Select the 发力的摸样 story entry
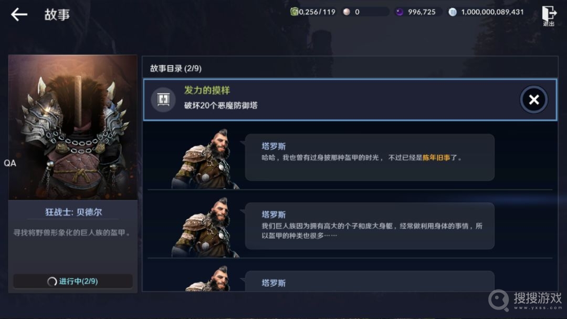The image size is (567, 319). [x=350, y=99]
